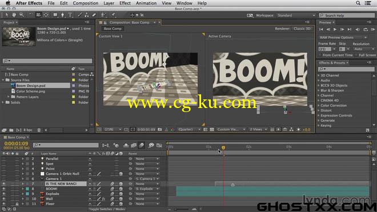Toggle Frame Blending timeline icon
This screenshot has width=377, height=212.
pyautogui.click(x=134, y=145)
